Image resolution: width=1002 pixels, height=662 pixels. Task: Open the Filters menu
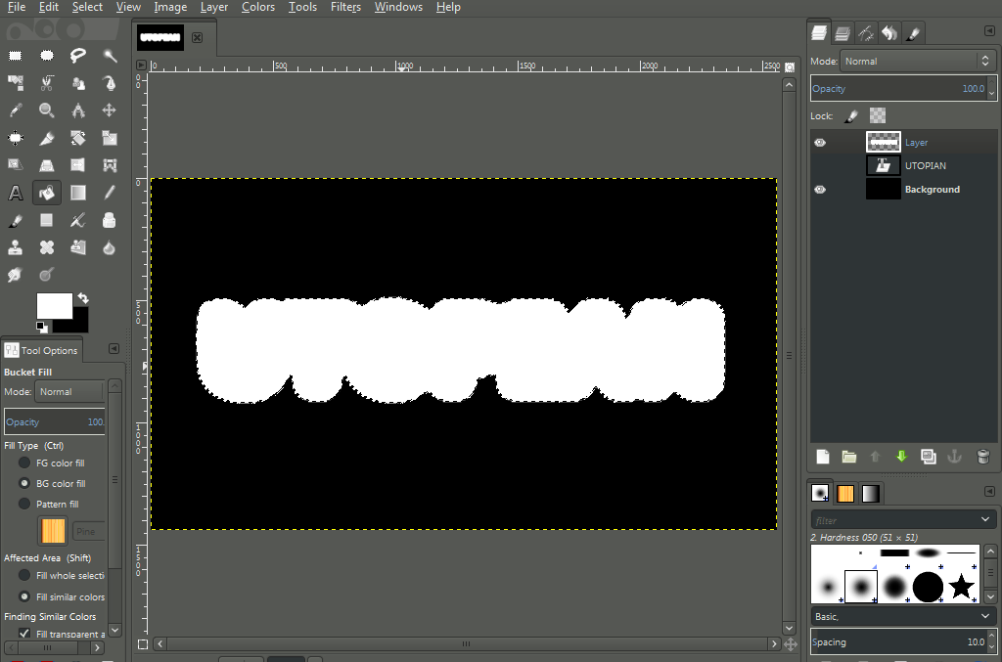pos(345,7)
